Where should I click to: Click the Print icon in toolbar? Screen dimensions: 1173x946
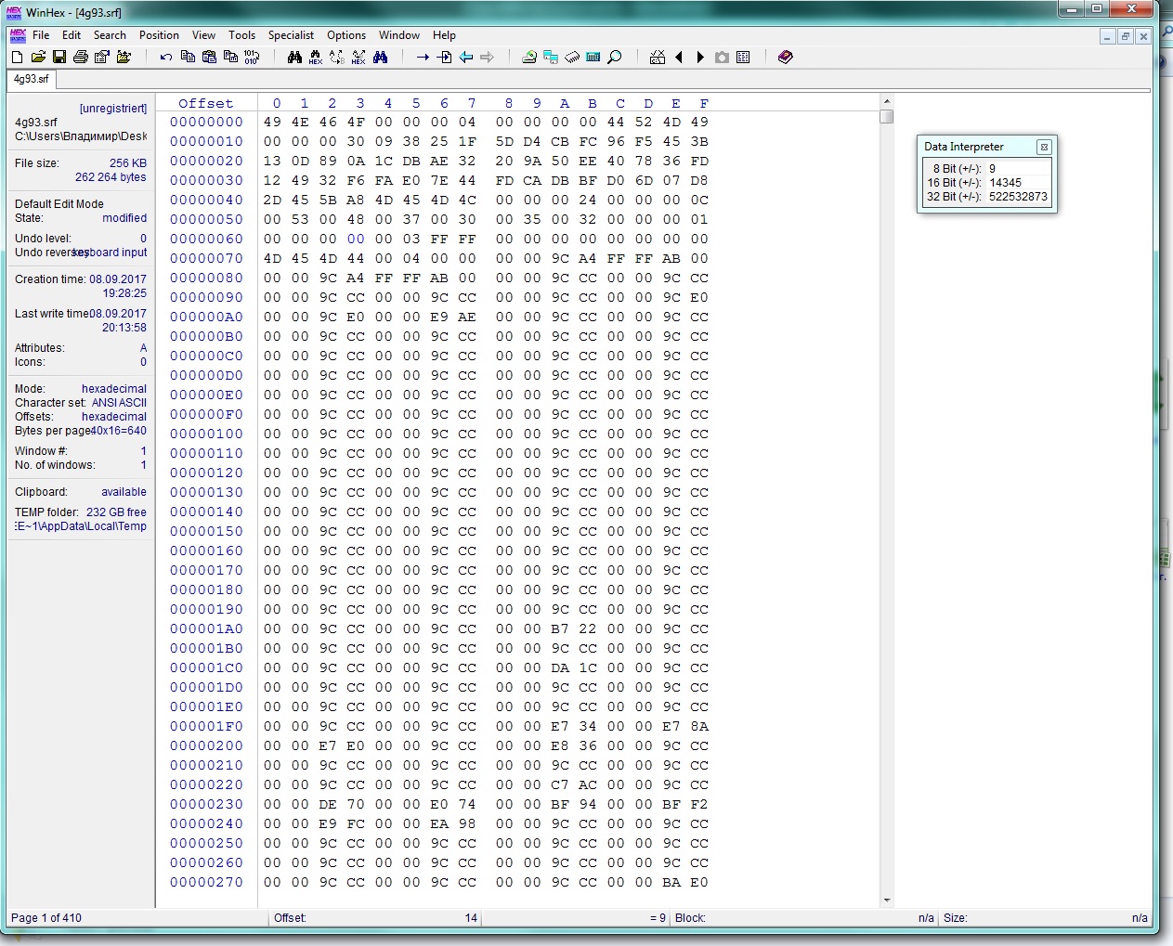(81, 58)
